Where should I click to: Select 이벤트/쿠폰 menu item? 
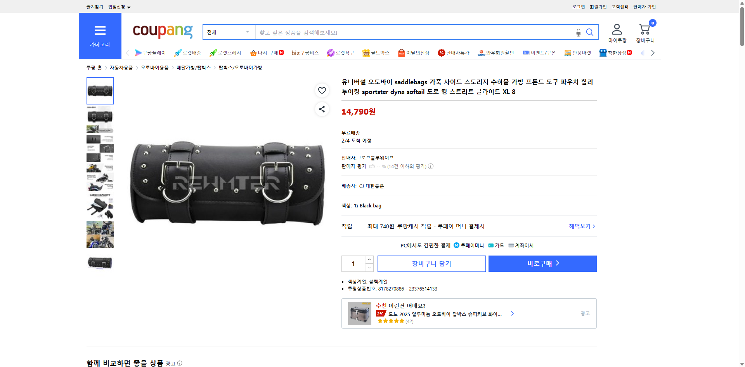[539, 52]
